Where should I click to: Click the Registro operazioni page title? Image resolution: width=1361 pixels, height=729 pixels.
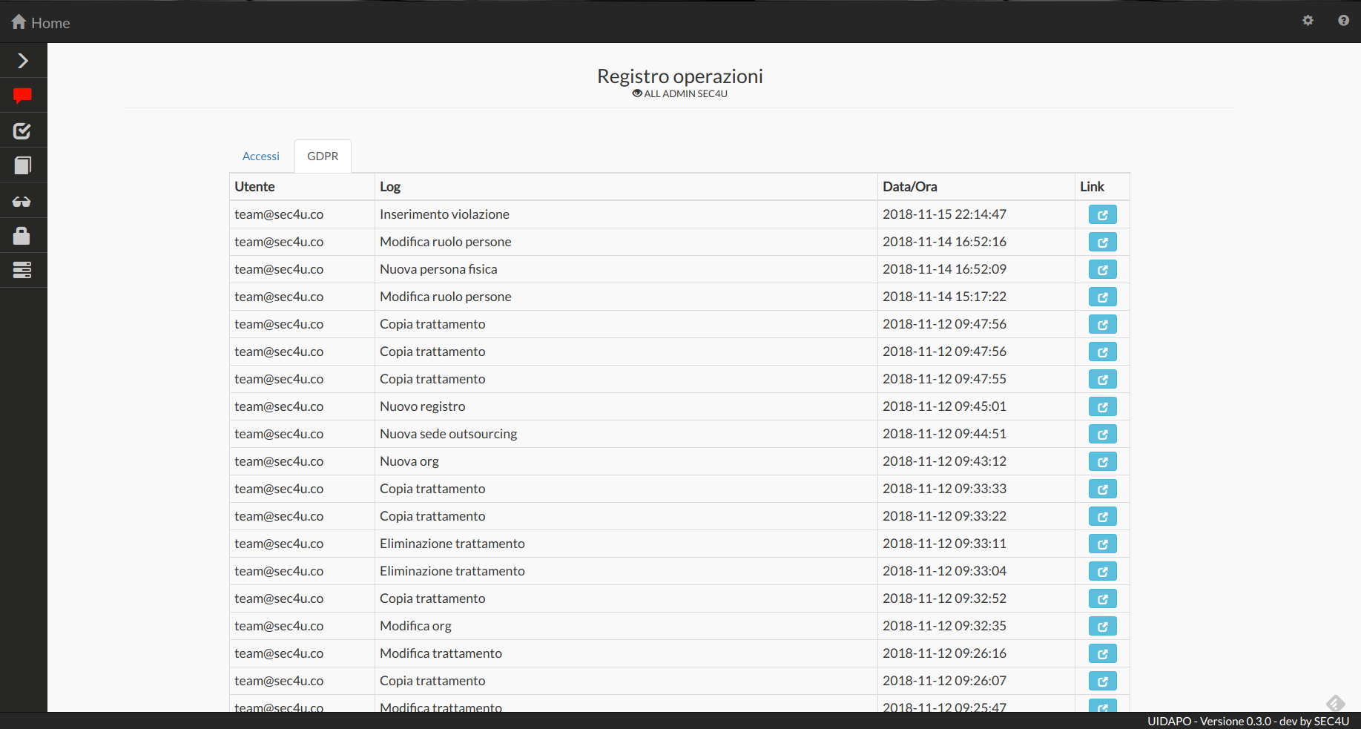click(680, 76)
